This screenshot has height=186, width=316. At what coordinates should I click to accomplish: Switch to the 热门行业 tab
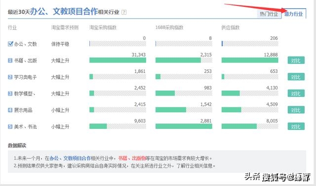pos(269,14)
